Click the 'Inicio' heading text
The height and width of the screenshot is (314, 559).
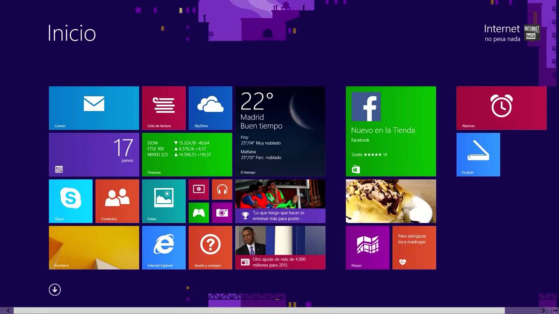[72, 34]
